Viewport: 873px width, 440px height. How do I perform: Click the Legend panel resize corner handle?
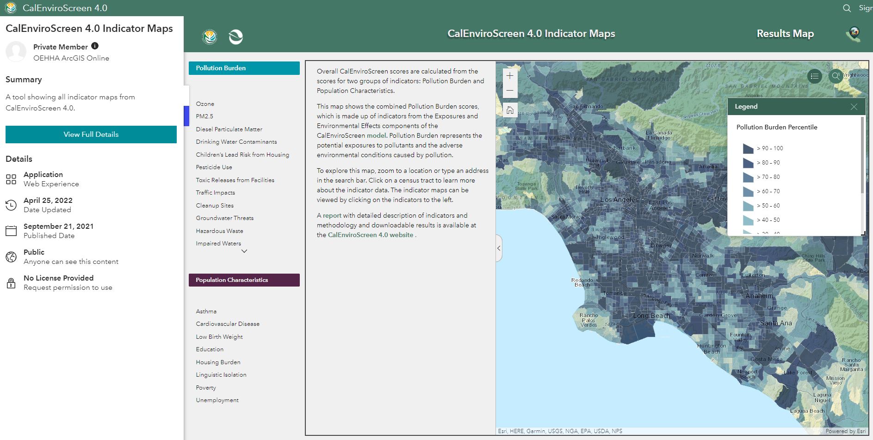coord(863,233)
